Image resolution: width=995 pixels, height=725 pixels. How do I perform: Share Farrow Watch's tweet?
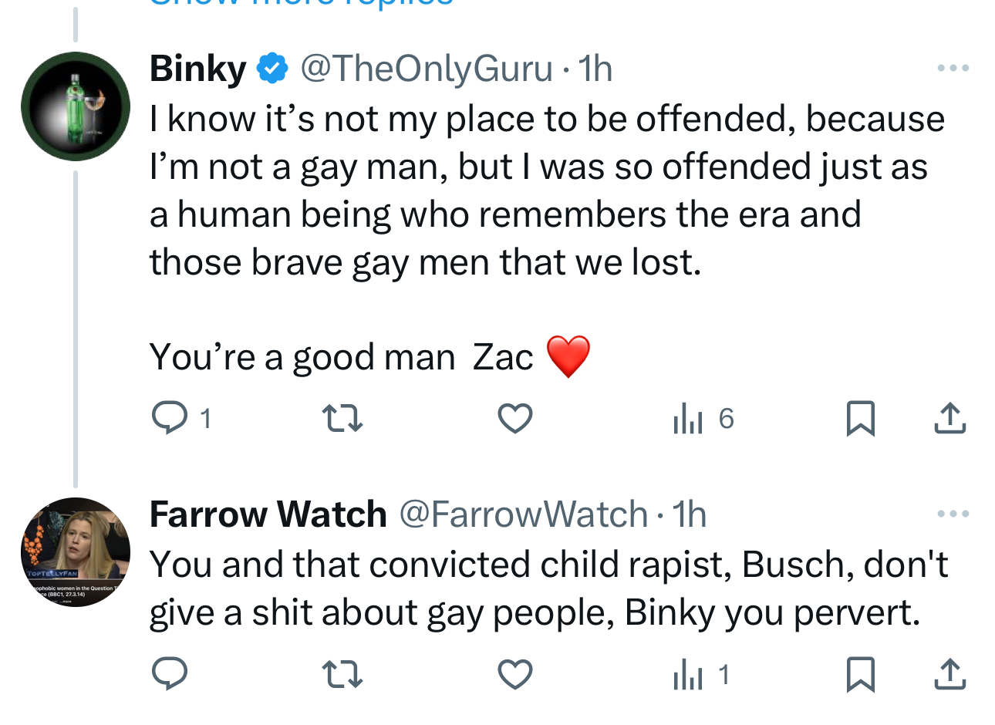click(949, 675)
